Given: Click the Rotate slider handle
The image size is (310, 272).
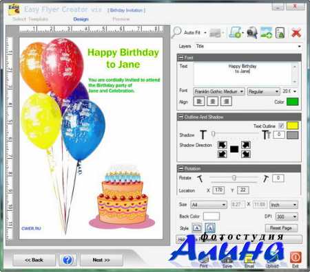Looking at the screenshot, I should (x=234, y=178).
